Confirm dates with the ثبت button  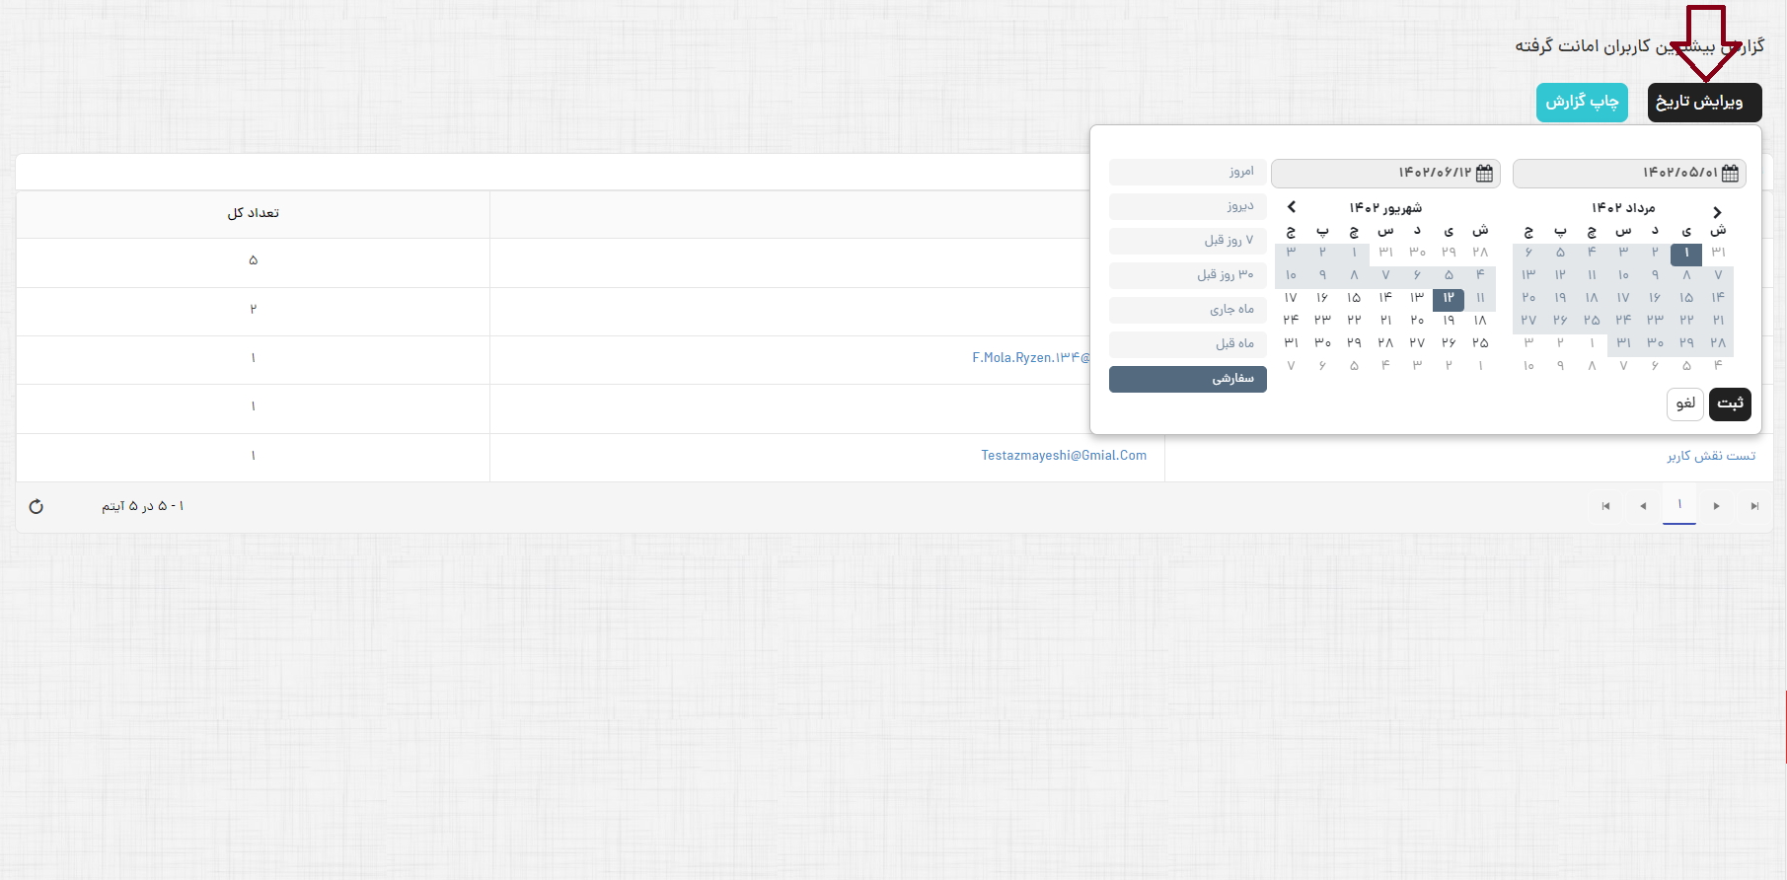(x=1730, y=403)
